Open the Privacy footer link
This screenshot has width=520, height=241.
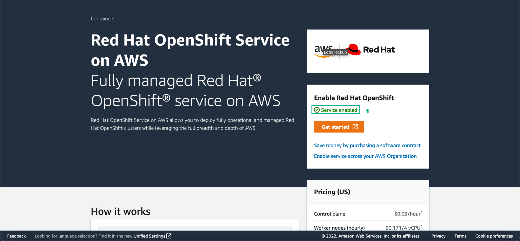point(438,236)
